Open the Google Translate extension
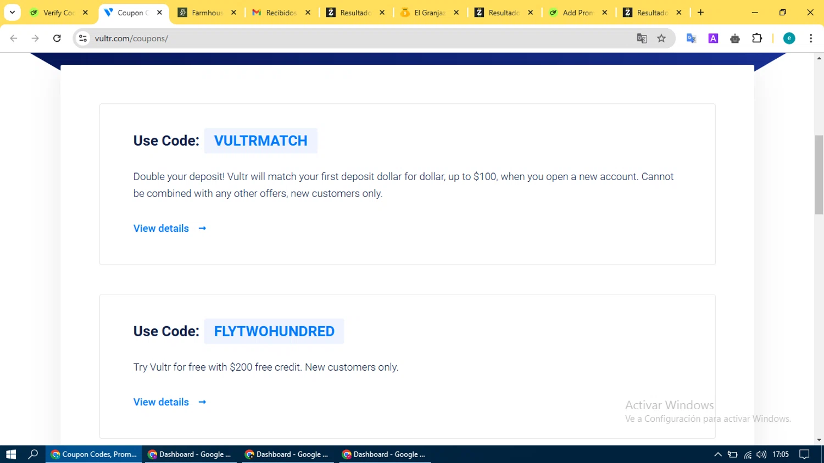Screen dimensions: 824x463 pyautogui.click(x=691, y=38)
